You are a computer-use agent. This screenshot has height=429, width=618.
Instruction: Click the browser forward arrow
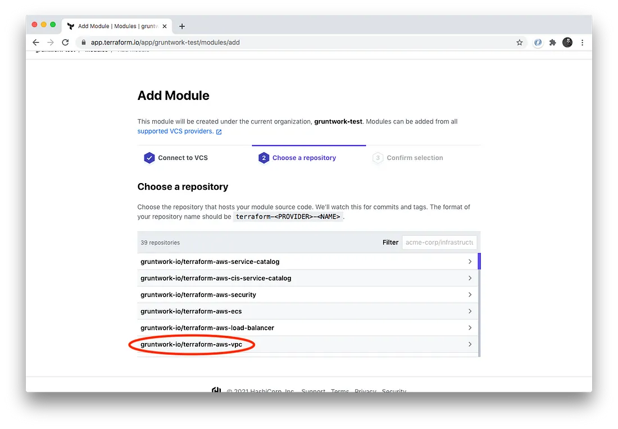tap(51, 42)
